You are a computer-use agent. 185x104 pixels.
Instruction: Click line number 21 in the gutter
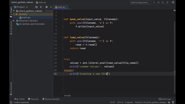pyautogui.click(x=55, y=74)
